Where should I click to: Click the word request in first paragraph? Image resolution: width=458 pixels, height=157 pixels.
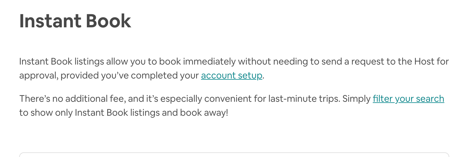point(367,62)
